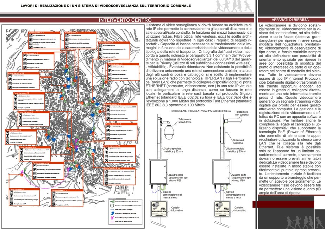Select the connectivity icon in Punto ripresa n. 6 box
Screen dimensions: 325x229
101,53
